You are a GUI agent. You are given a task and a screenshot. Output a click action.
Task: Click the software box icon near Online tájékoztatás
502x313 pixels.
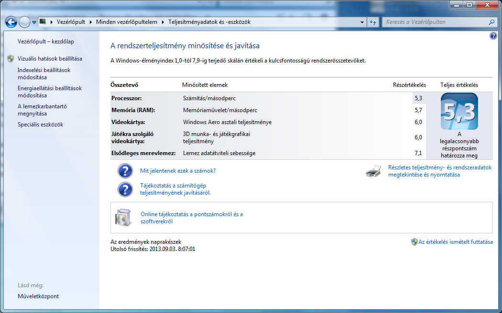point(123,218)
